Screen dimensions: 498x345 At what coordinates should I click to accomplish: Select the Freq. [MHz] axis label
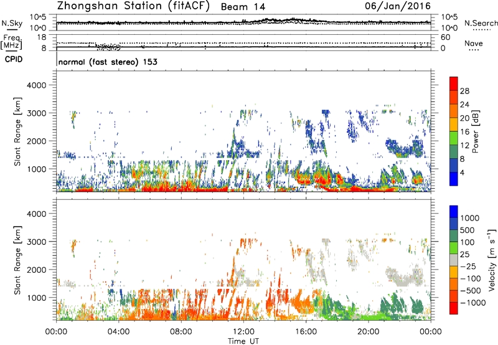pos(11,42)
